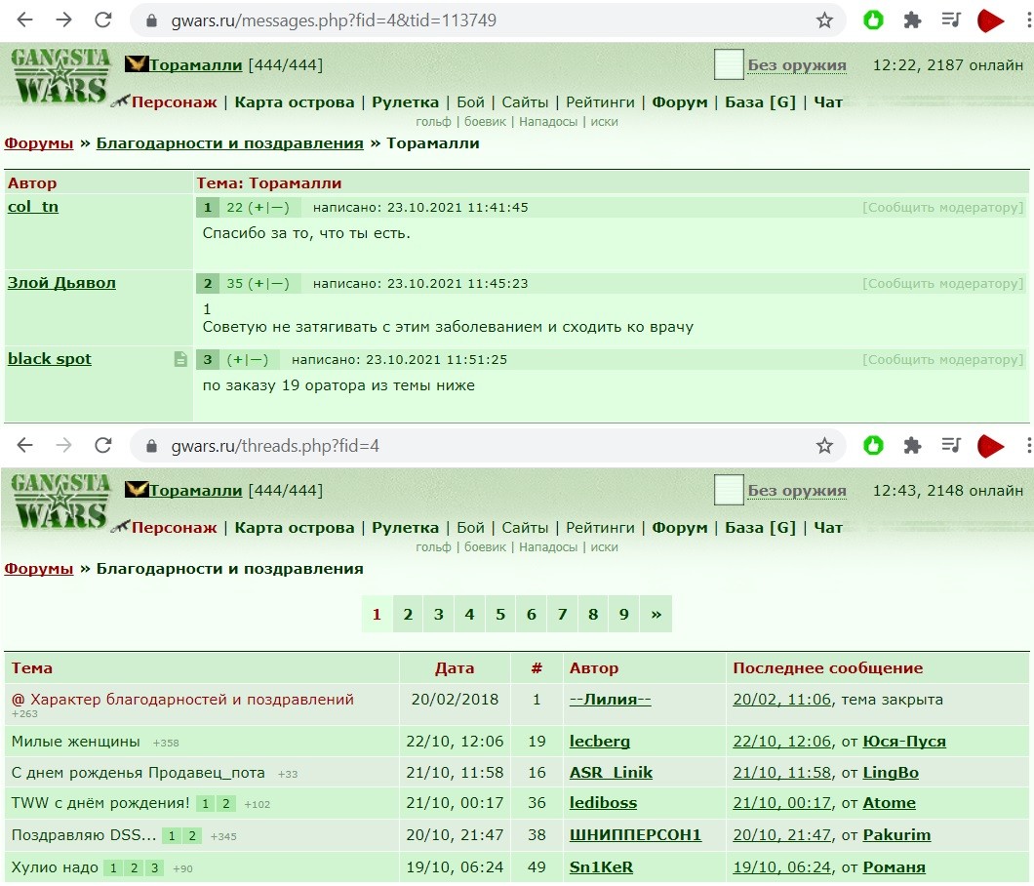Open page 3 of Хулио надо thread
This screenshot has height=886, width=1034.
click(x=154, y=867)
